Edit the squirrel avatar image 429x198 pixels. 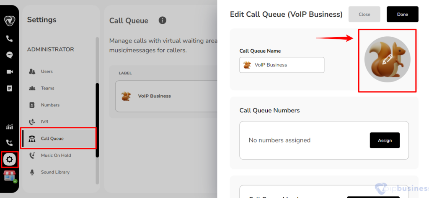tap(387, 59)
